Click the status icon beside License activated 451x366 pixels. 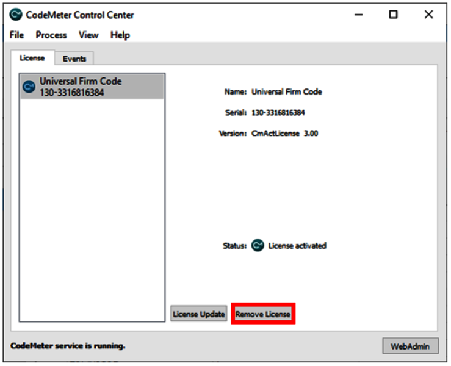tap(258, 246)
